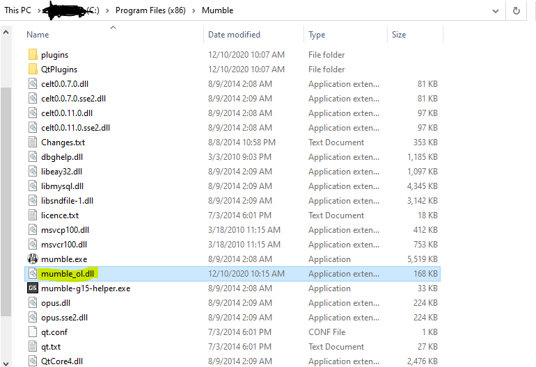Expand the chevron after the C: drive
This screenshot has width=536, height=367.
click(108, 10)
